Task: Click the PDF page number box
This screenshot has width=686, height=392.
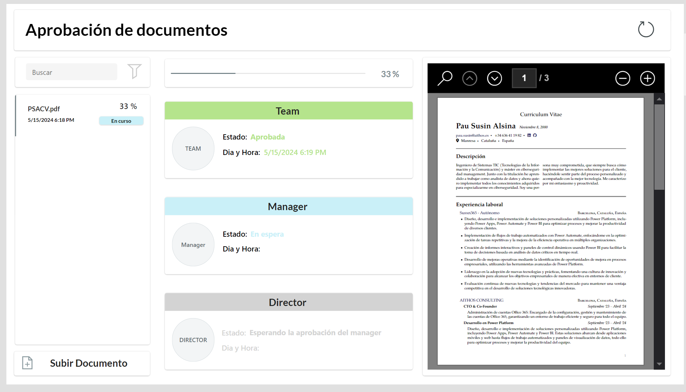Action: point(524,78)
